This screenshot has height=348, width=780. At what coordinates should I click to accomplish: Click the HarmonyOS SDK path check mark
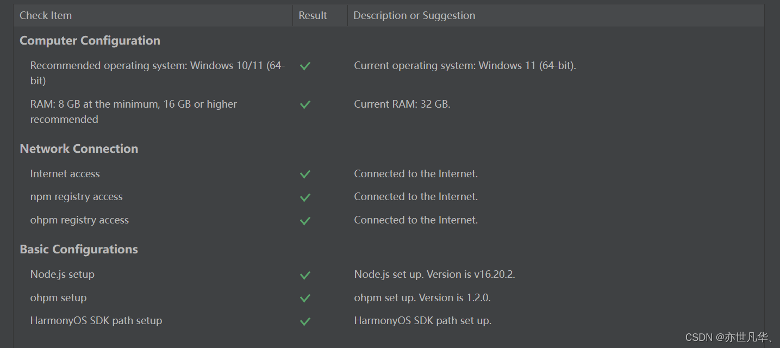pyautogui.click(x=305, y=321)
